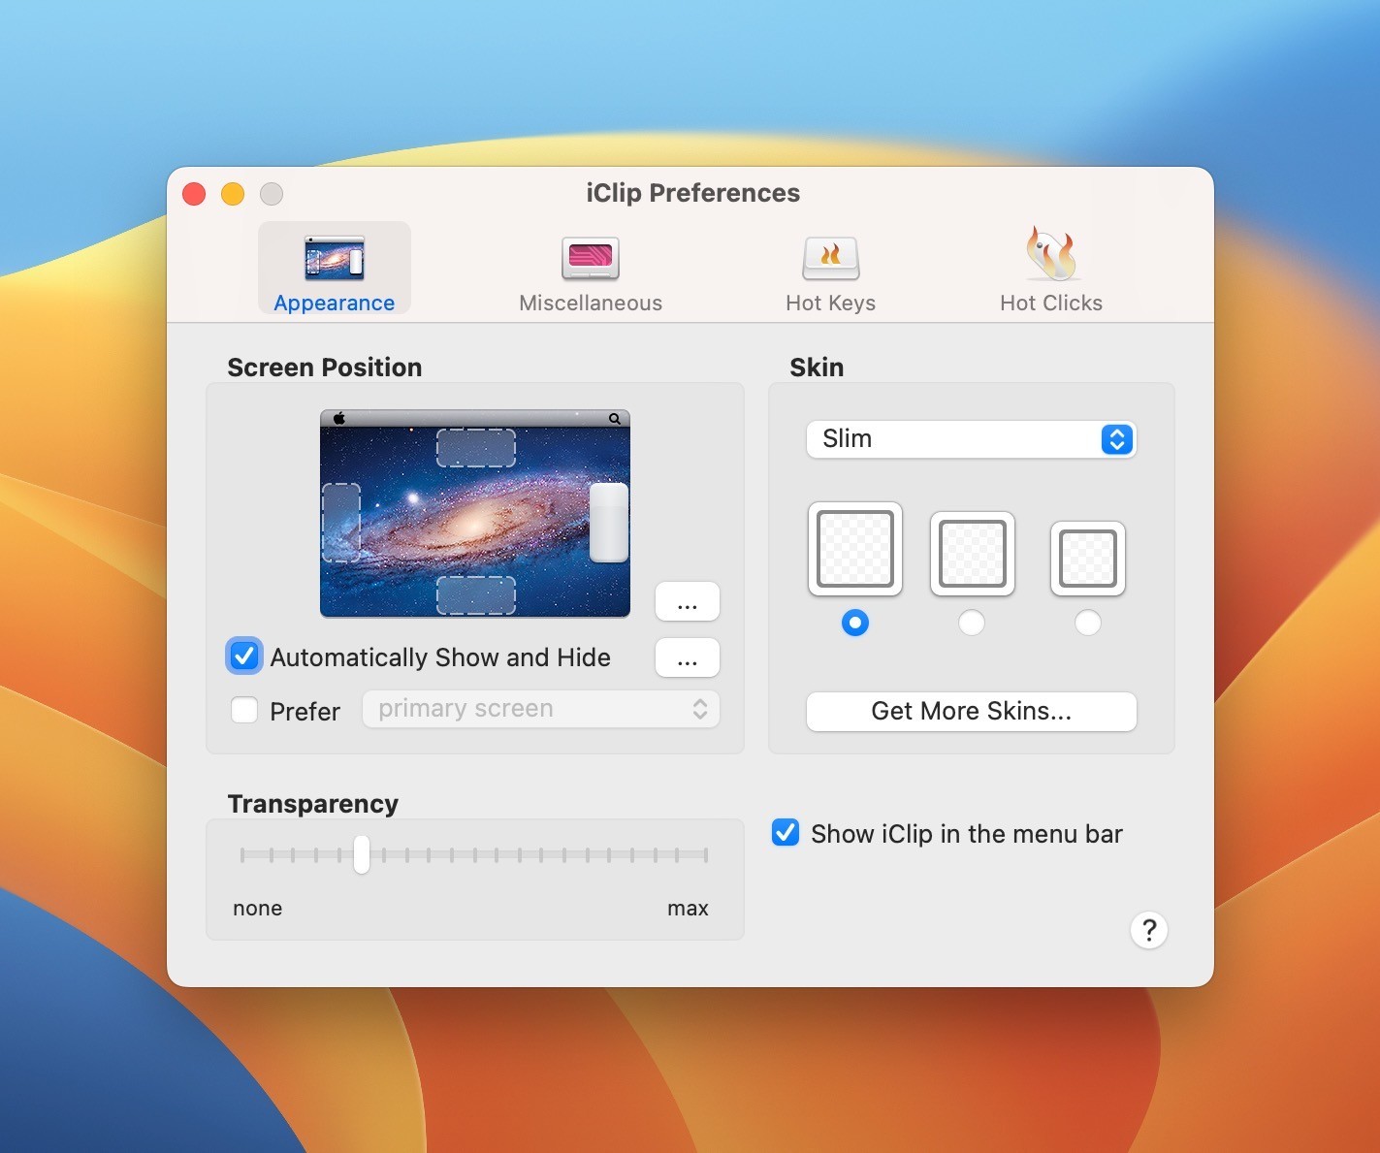The height and width of the screenshot is (1153, 1380).
Task: Toggle Automatically Show and Hide checkbox
Action: (x=244, y=657)
